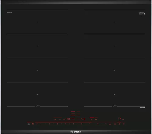Tap the Bosch logo on the front edge
Screen dimensions: 152x134
[x=76, y=132]
